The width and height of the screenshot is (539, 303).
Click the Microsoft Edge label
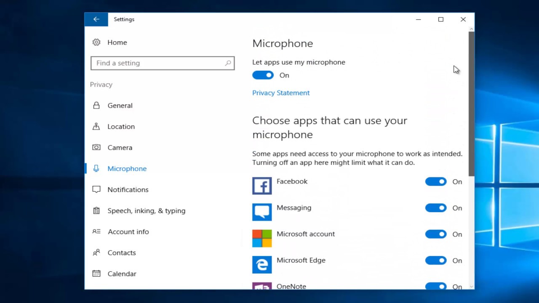301,260
